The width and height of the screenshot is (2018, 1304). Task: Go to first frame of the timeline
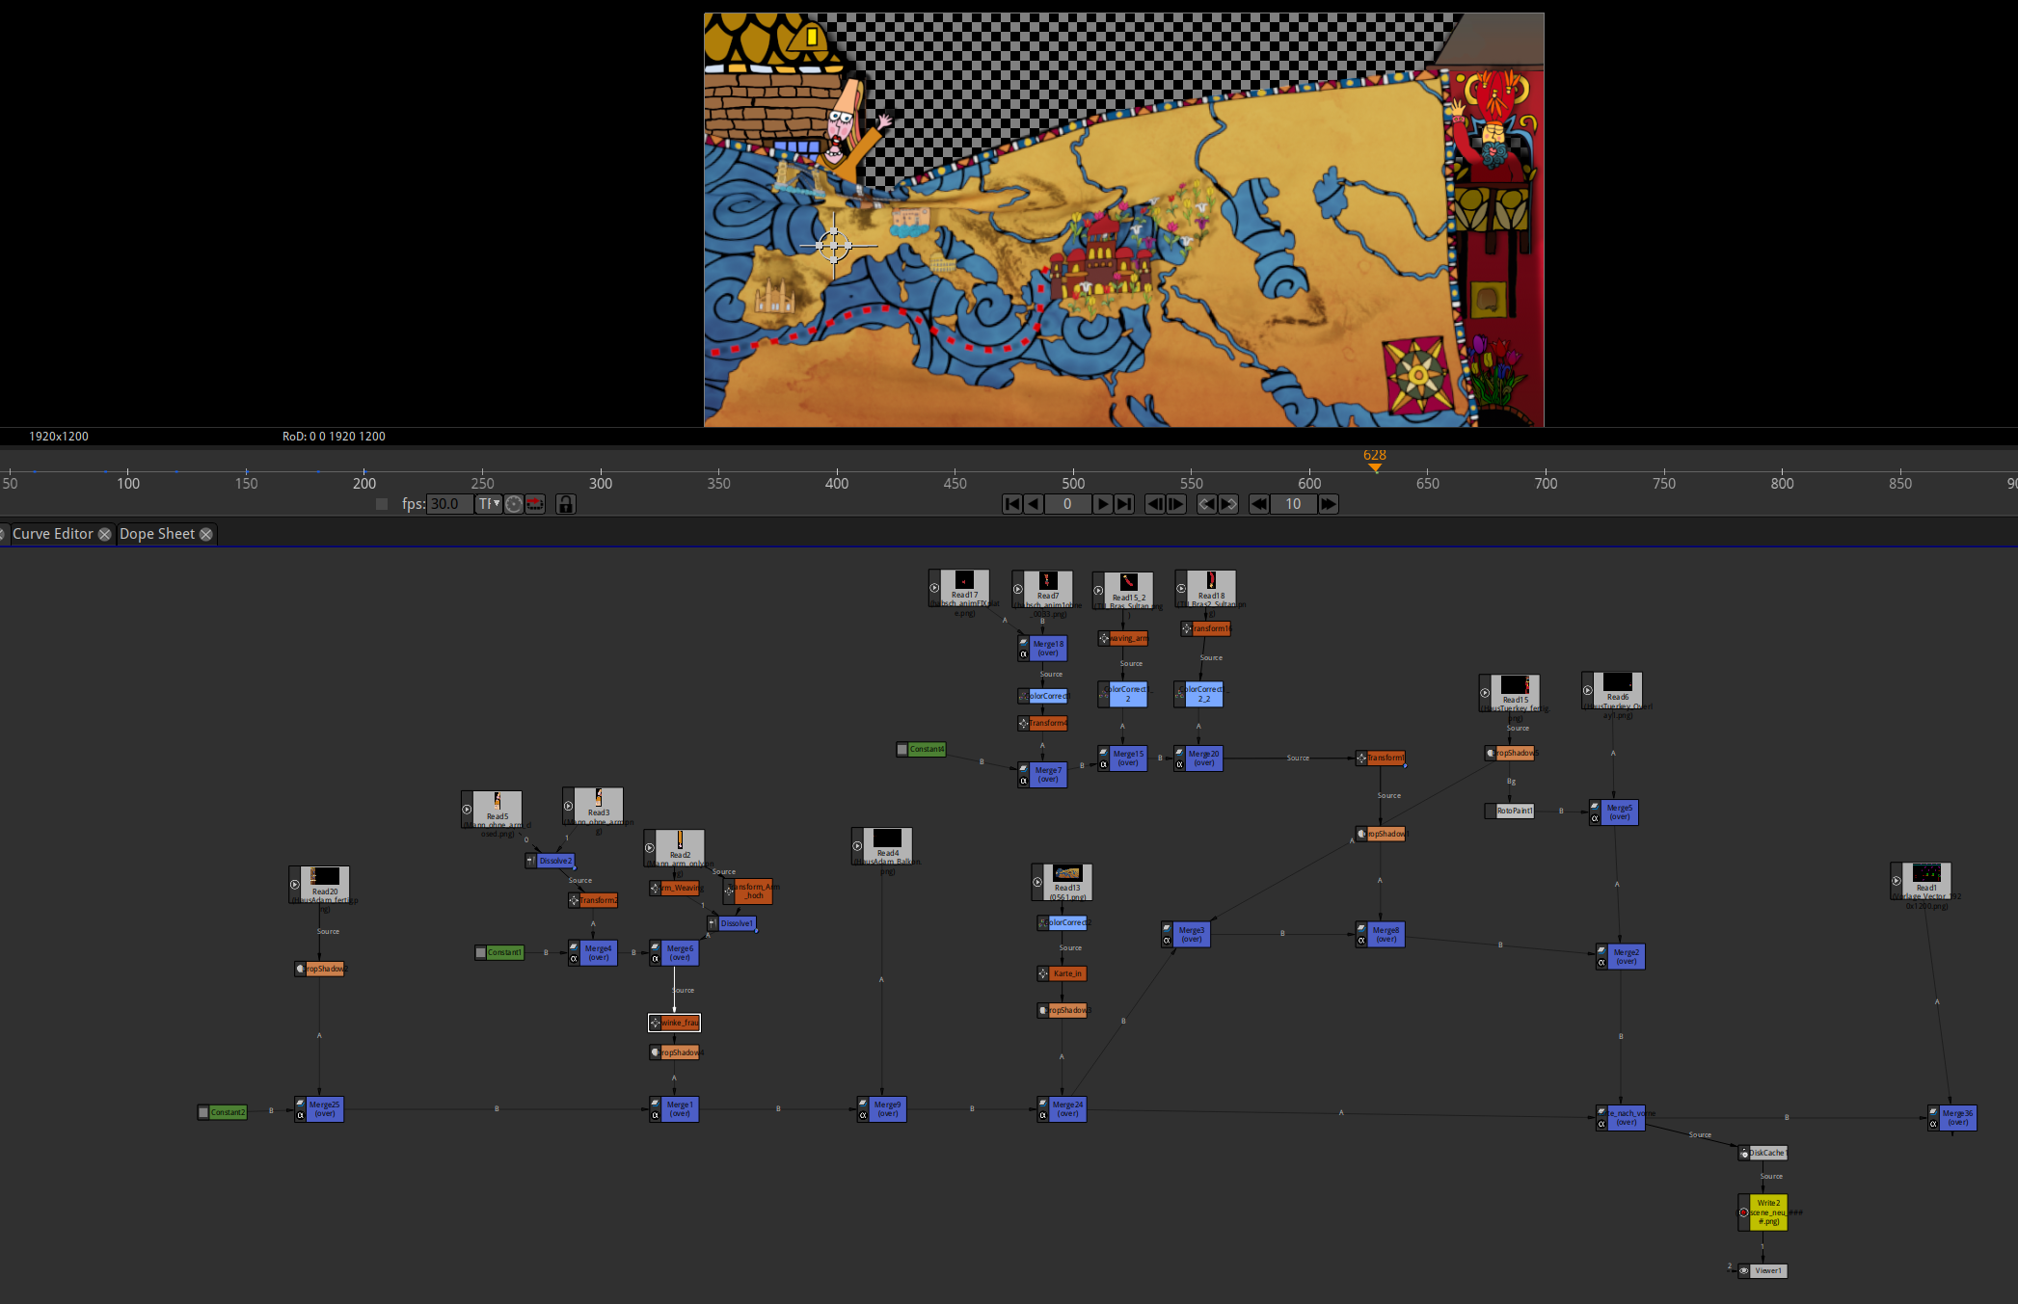pyautogui.click(x=1011, y=504)
